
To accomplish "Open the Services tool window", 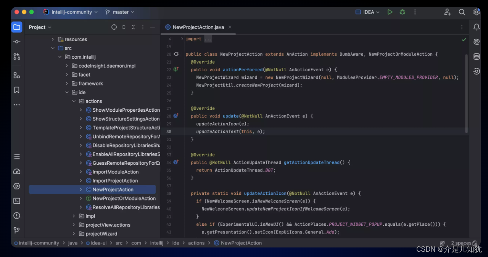I will [17, 186].
